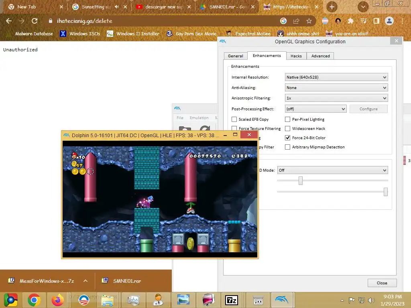Screen dimensions: 411x308
Task: Open the network icon in system tray
Action: [362, 300]
